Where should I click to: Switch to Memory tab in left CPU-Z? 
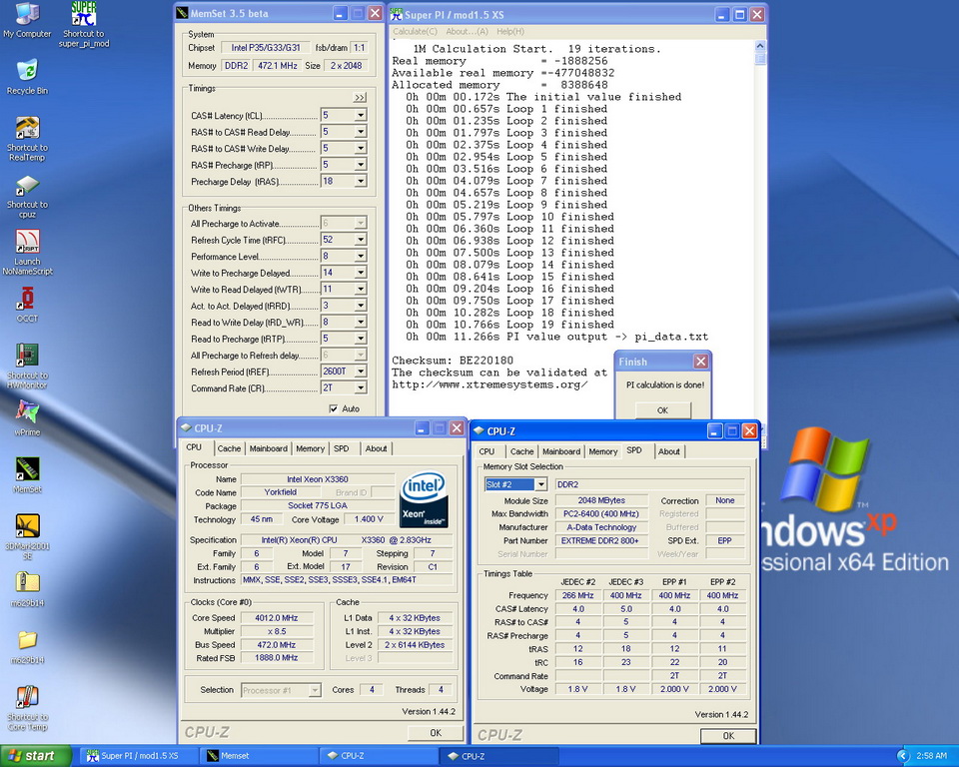pos(310,448)
